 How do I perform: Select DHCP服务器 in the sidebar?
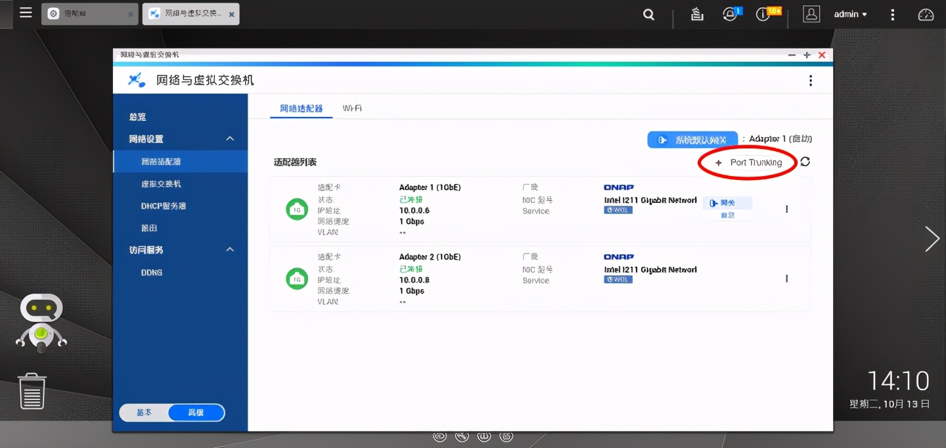coord(180,206)
